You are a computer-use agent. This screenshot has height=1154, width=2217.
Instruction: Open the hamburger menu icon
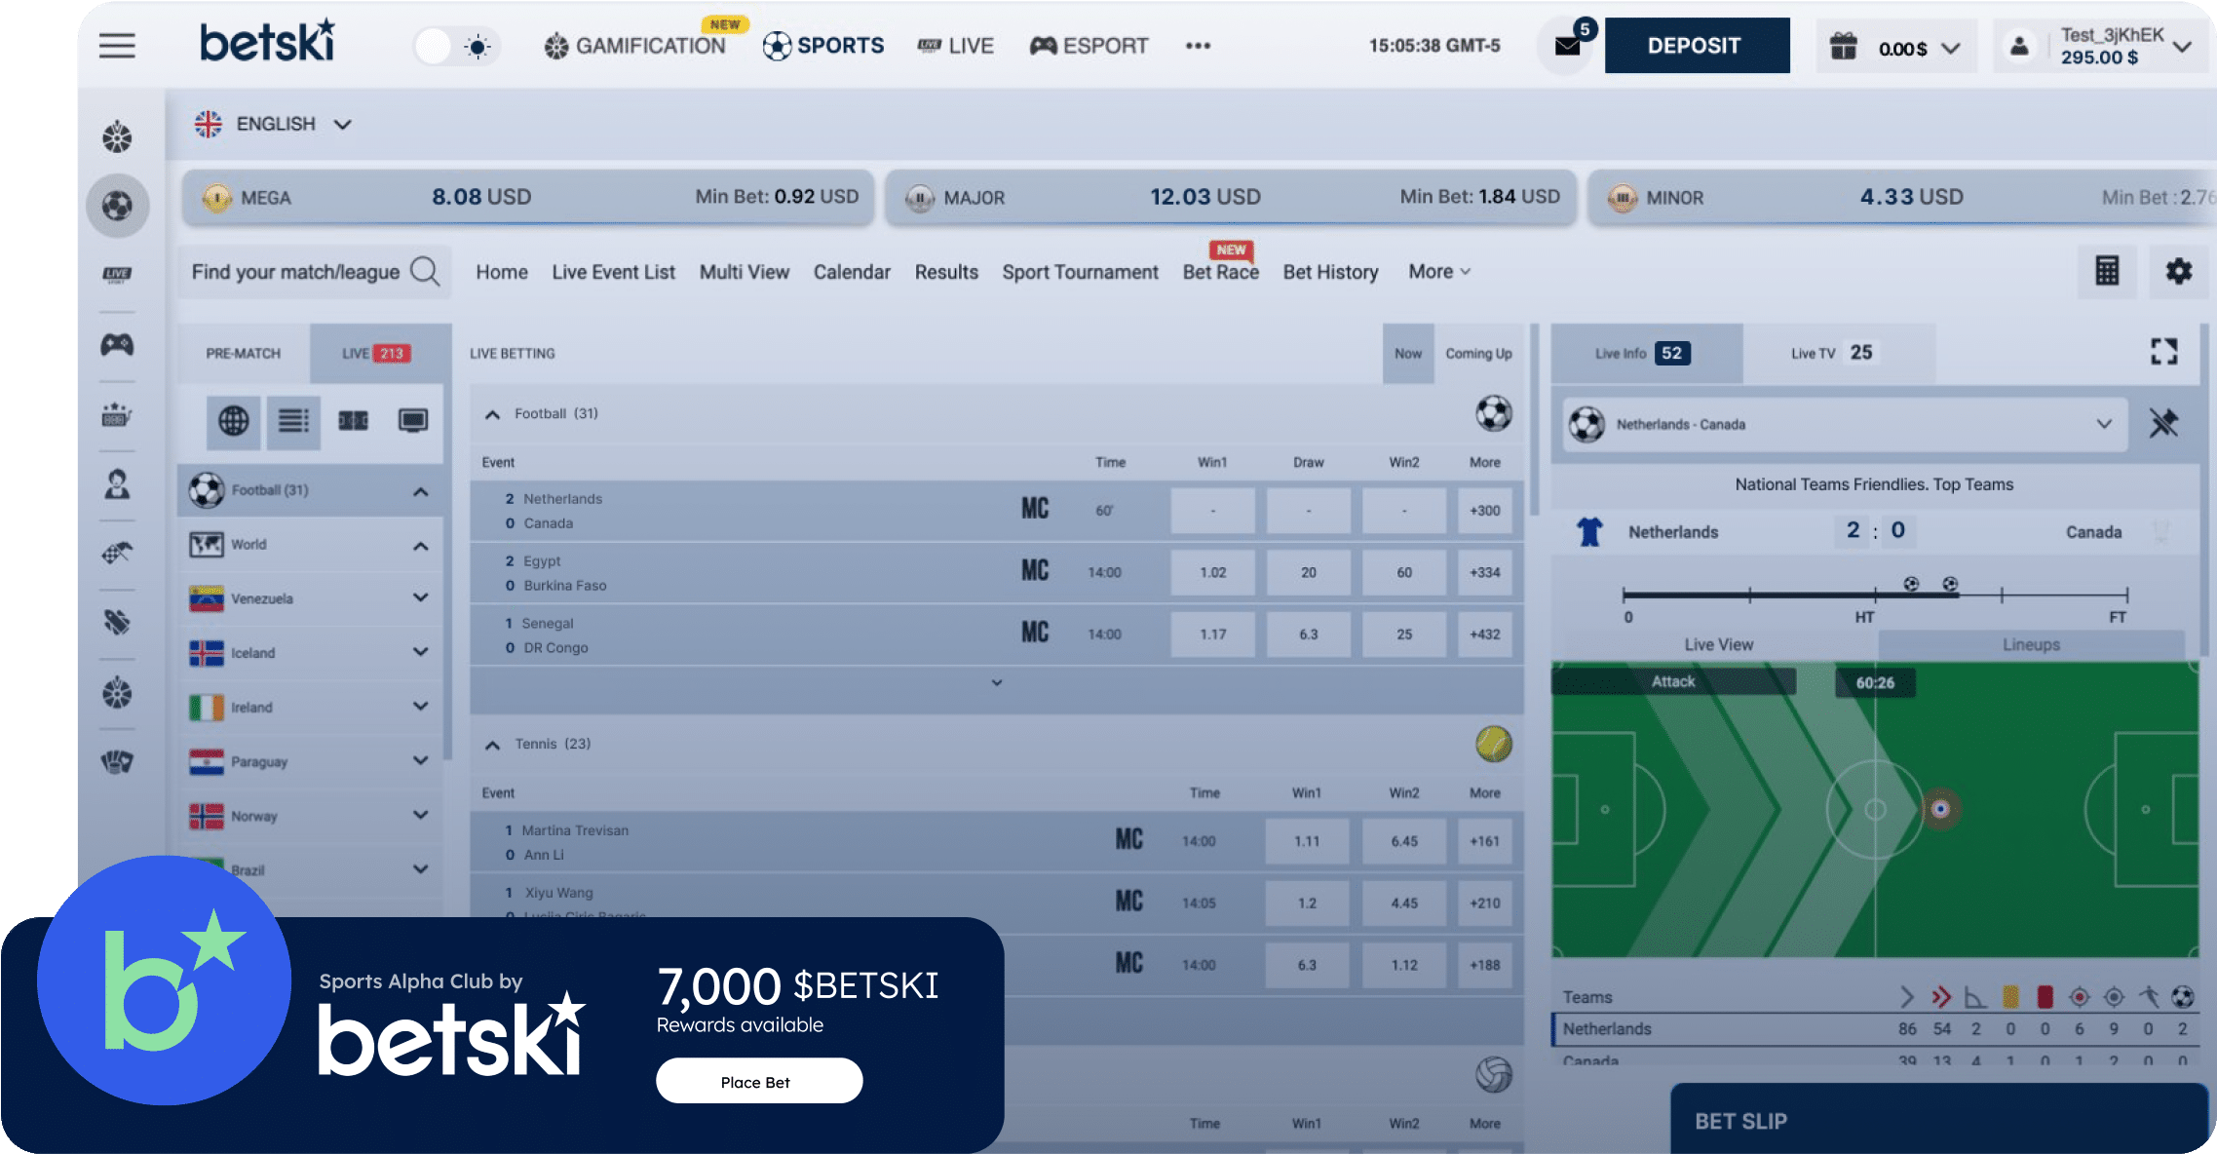(x=117, y=46)
